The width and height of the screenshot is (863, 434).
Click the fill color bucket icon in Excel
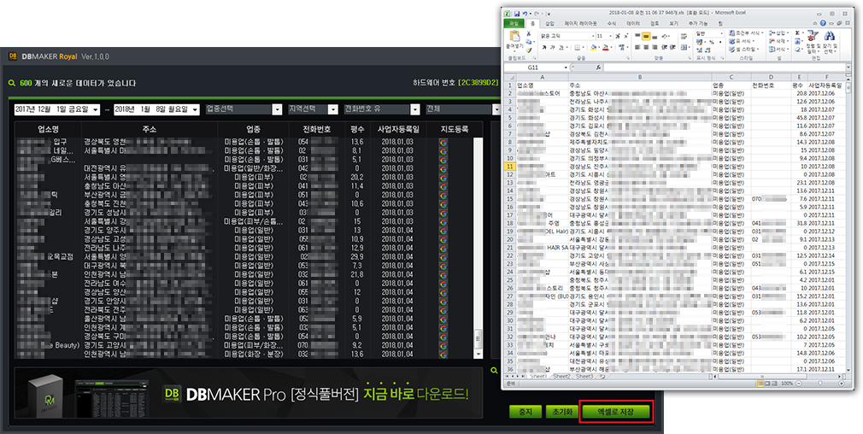point(594,48)
